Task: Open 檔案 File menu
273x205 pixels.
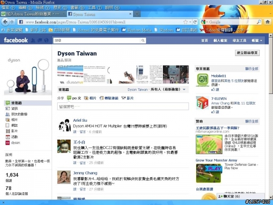Action: pos(8,8)
